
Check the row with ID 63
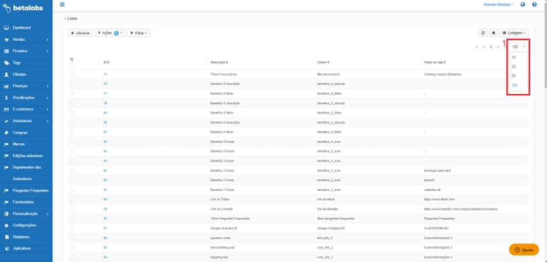pos(72,171)
